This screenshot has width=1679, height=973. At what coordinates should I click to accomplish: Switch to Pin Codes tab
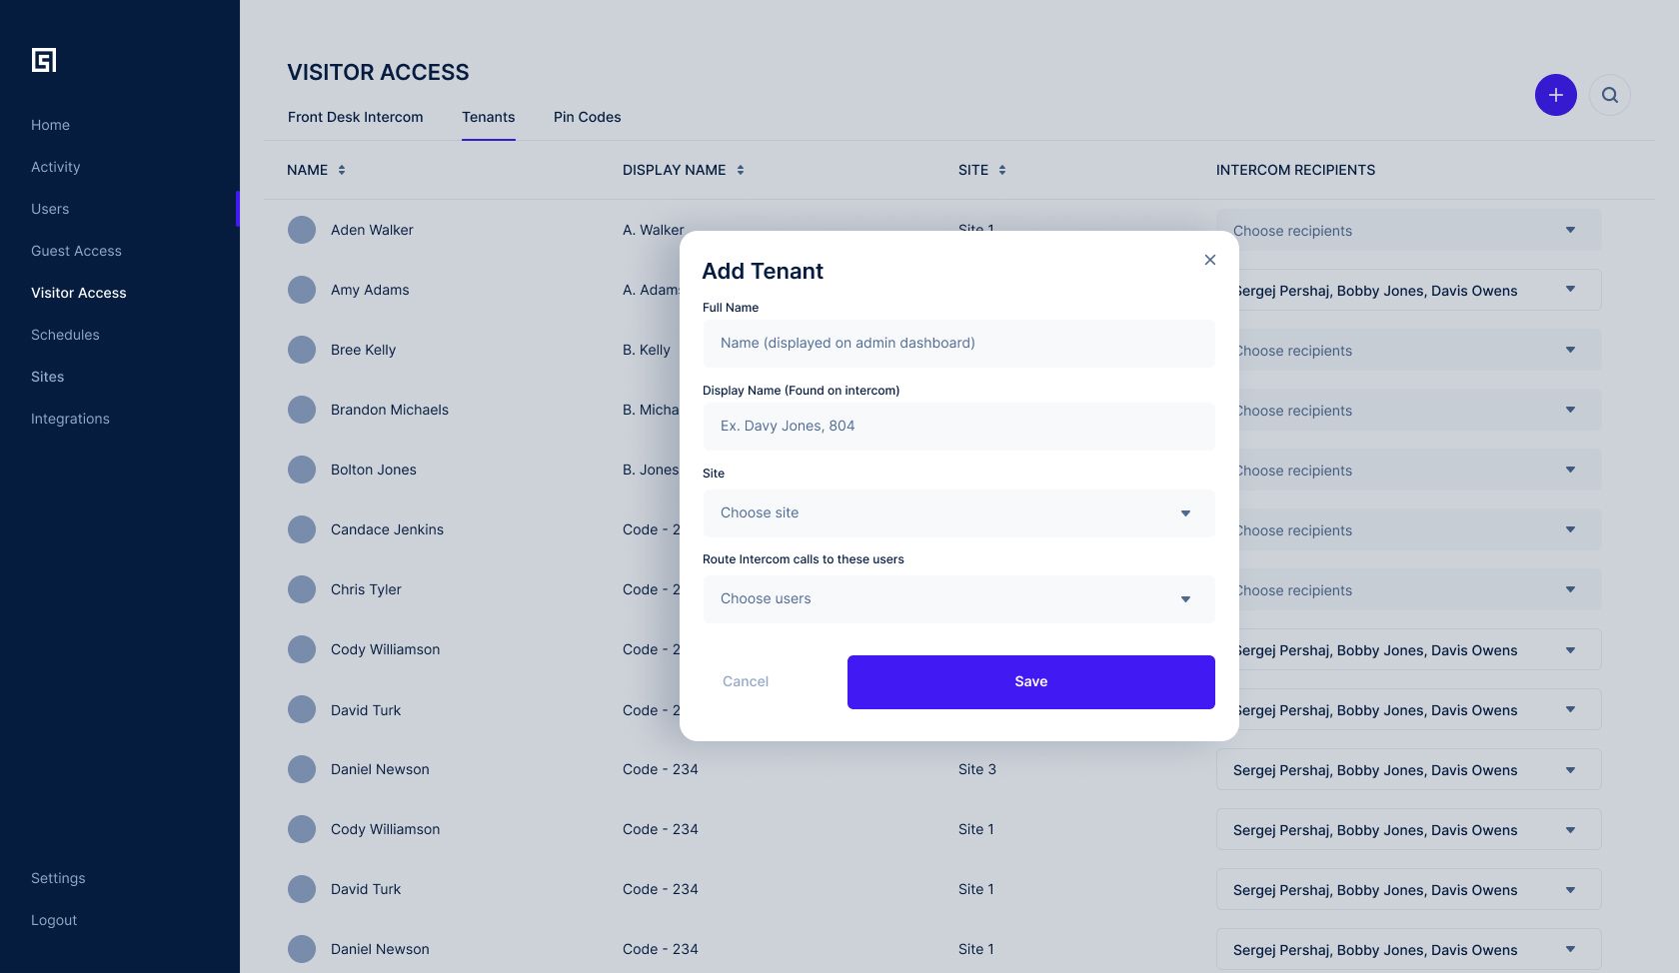587,117
